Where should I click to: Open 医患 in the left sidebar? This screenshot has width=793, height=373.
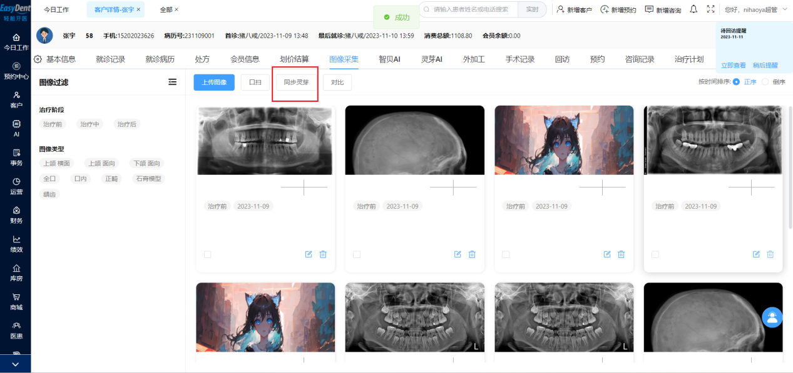16,330
